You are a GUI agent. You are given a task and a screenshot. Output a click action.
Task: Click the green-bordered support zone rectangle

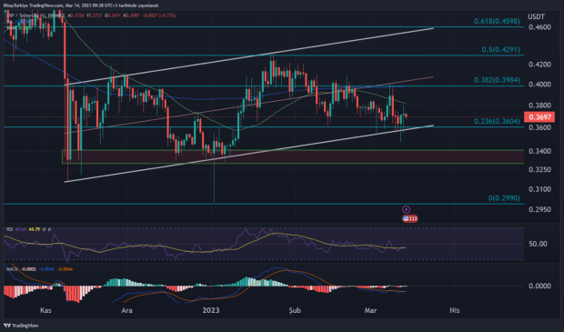coord(293,156)
